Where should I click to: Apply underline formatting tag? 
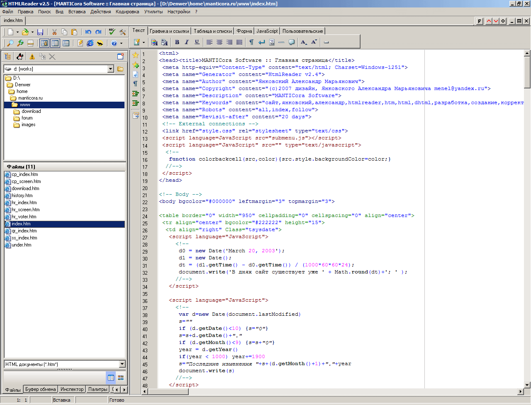[x=197, y=42]
